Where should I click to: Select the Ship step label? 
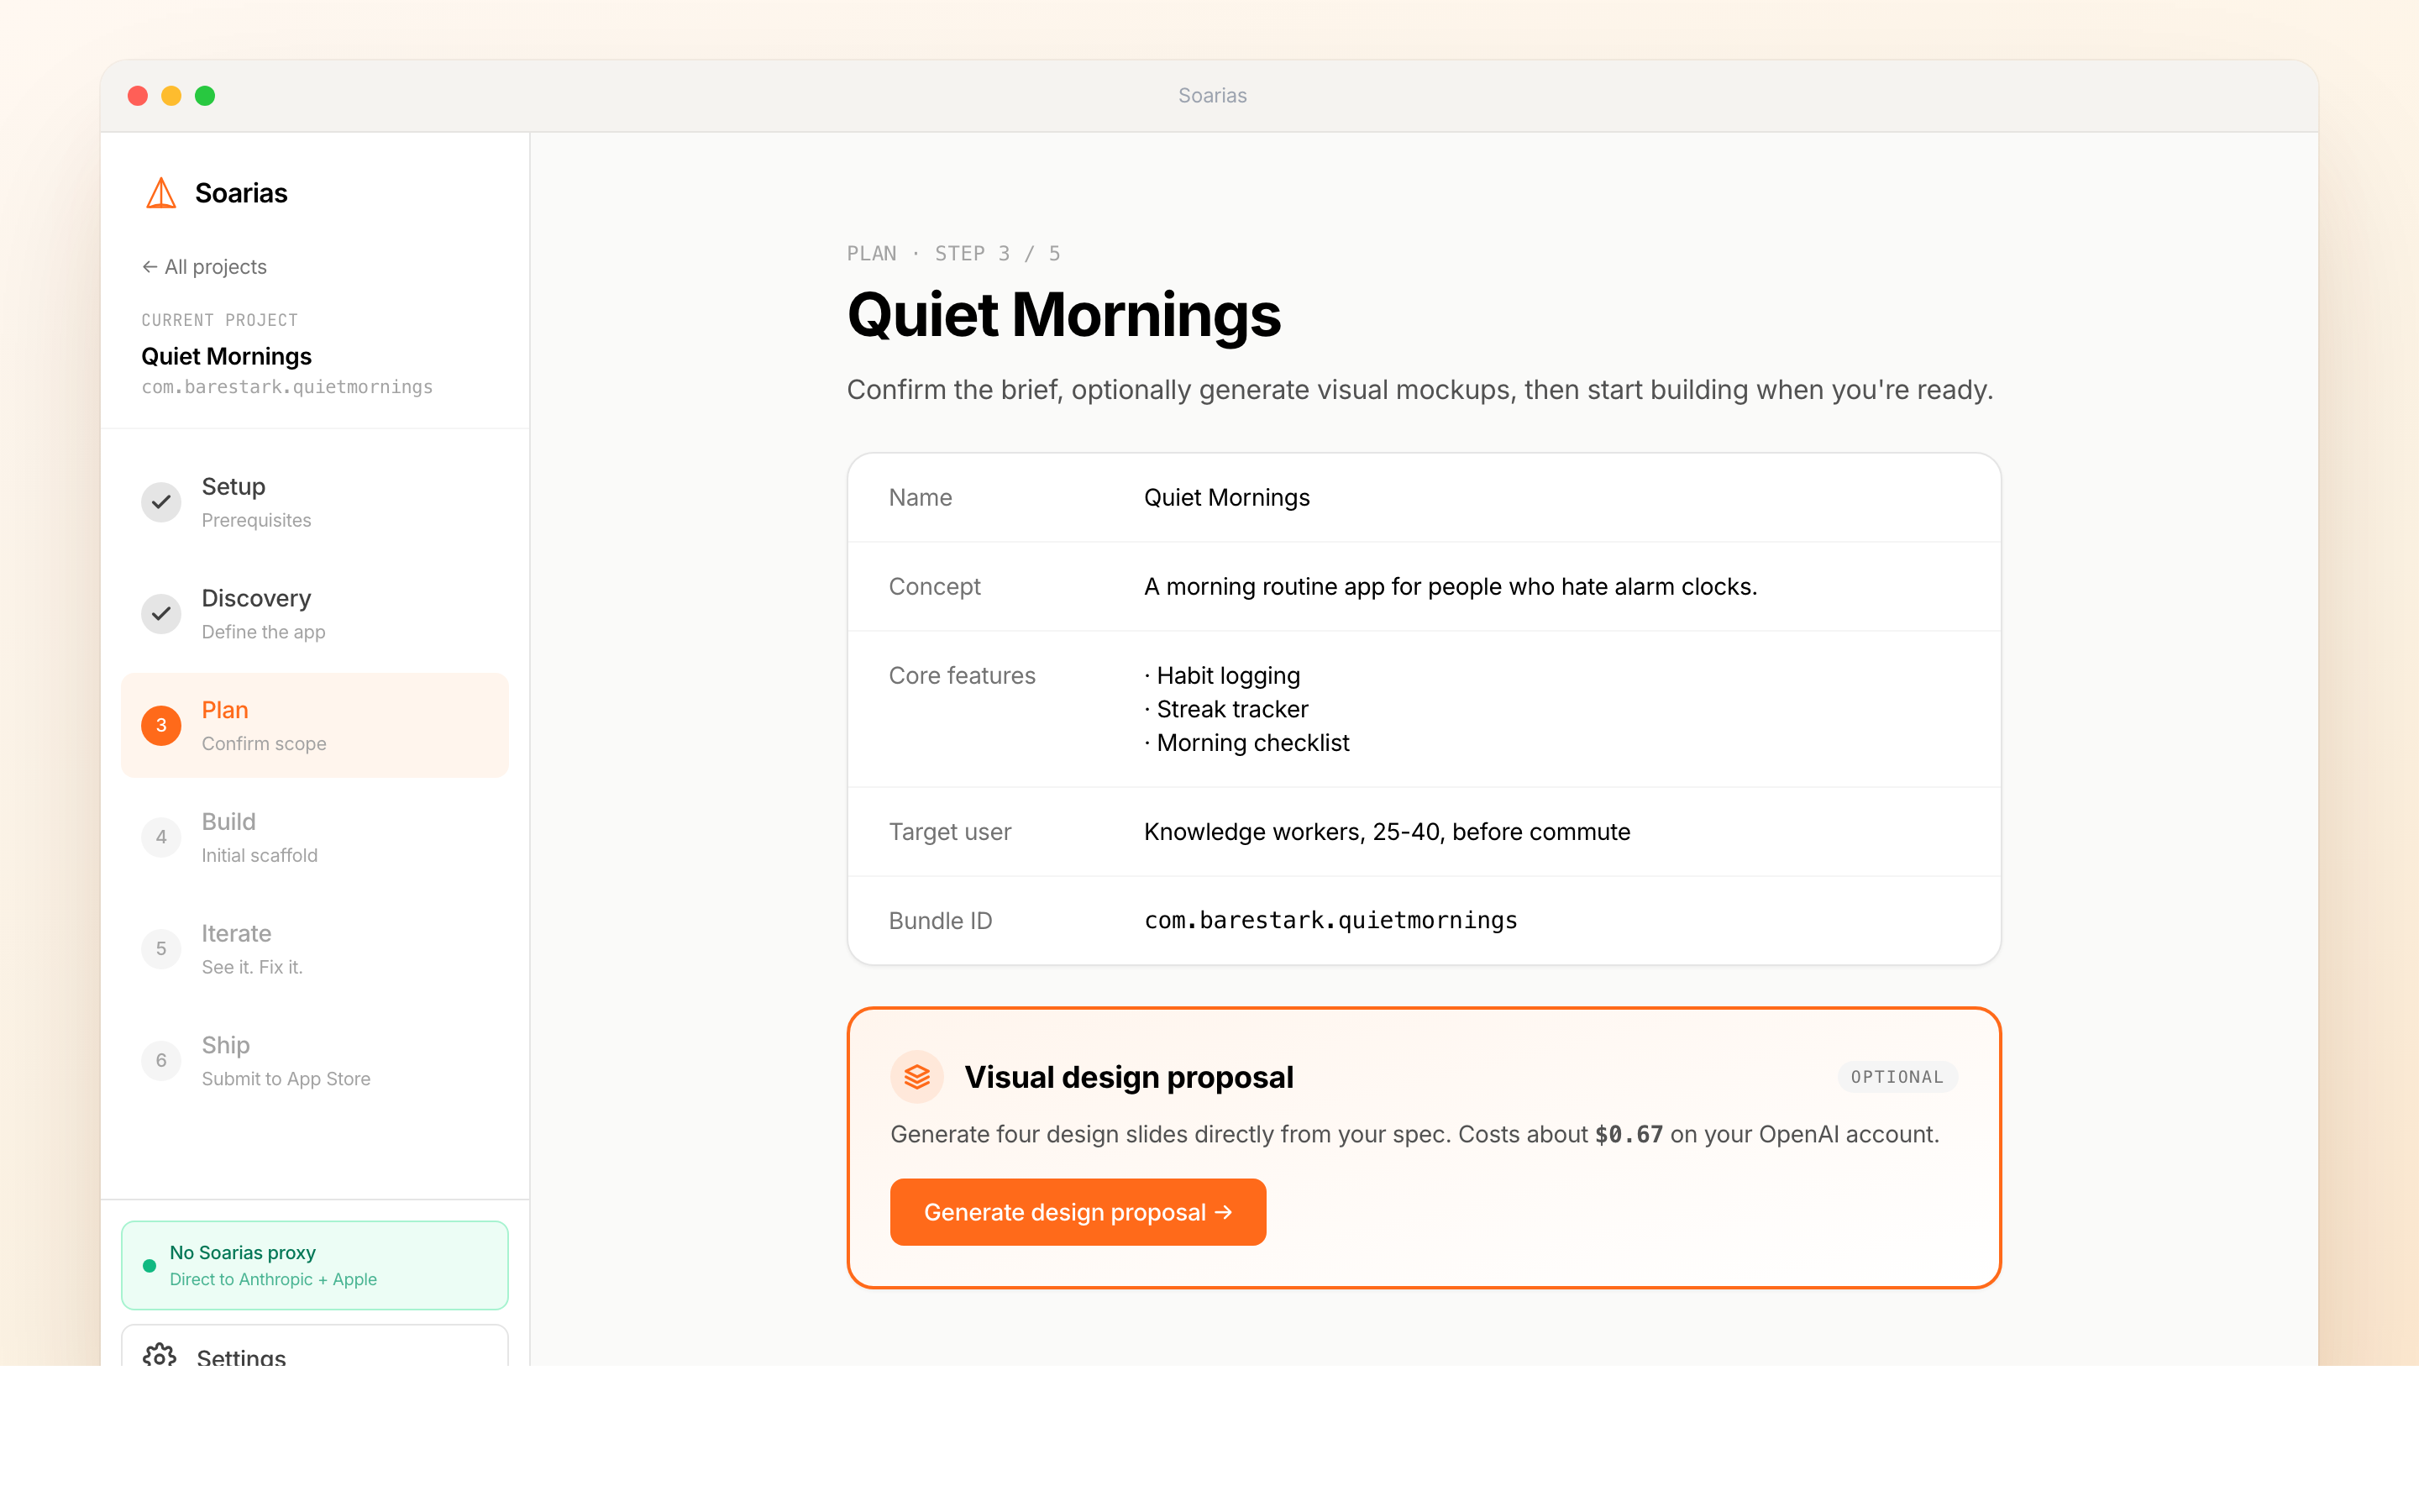(226, 1045)
